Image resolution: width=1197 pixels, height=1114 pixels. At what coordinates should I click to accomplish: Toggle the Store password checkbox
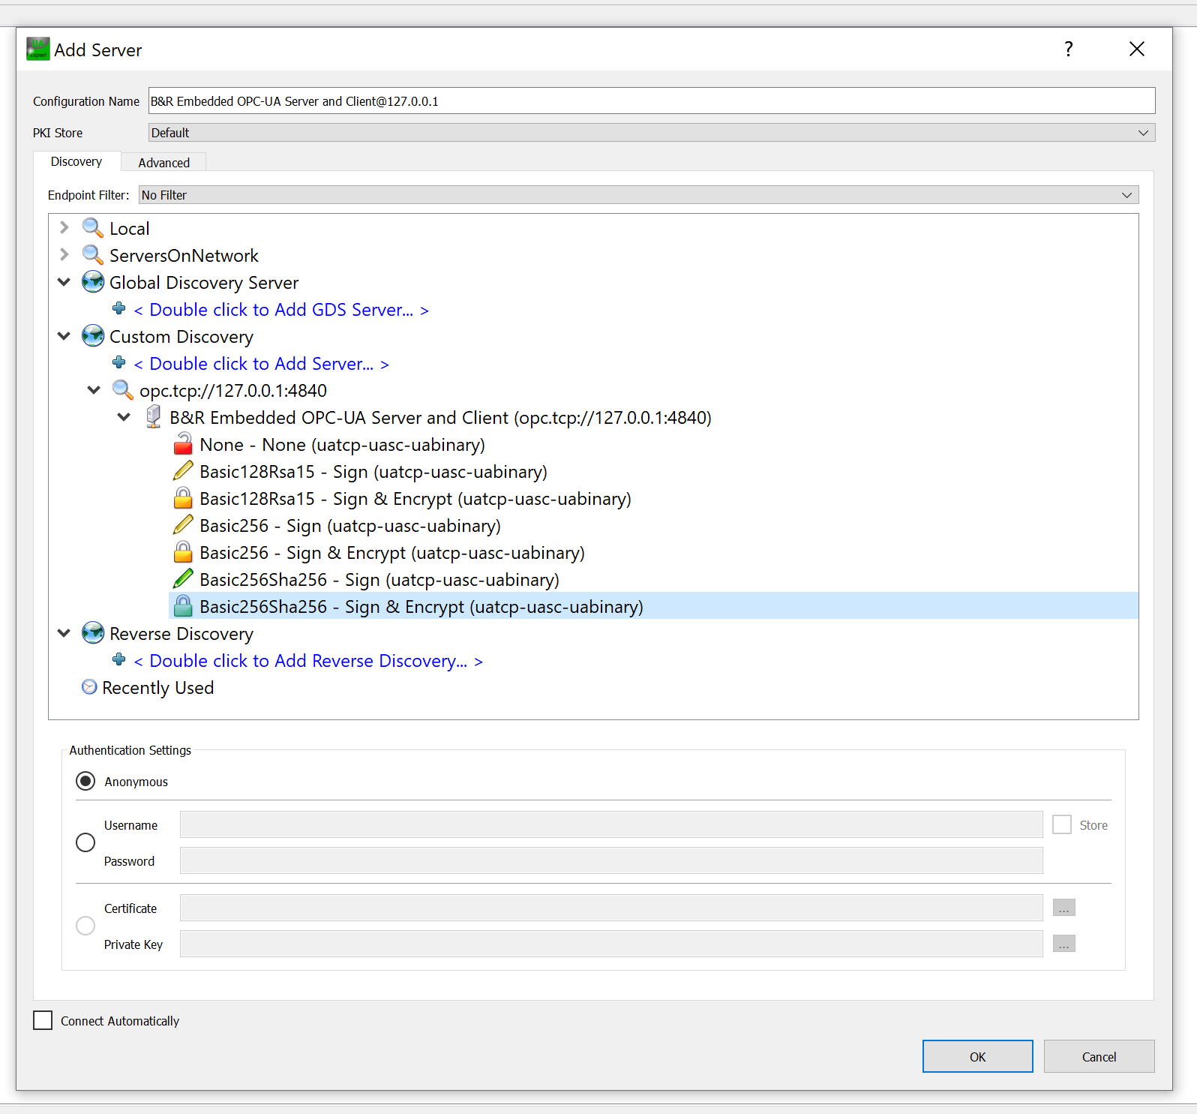(1062, 825)
